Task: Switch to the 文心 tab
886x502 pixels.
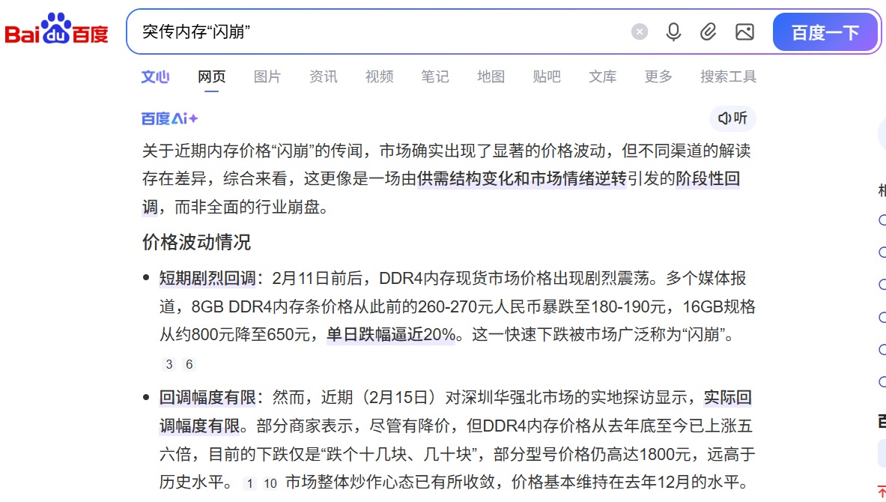Action: pyautogui.click(x=155, y=76)
